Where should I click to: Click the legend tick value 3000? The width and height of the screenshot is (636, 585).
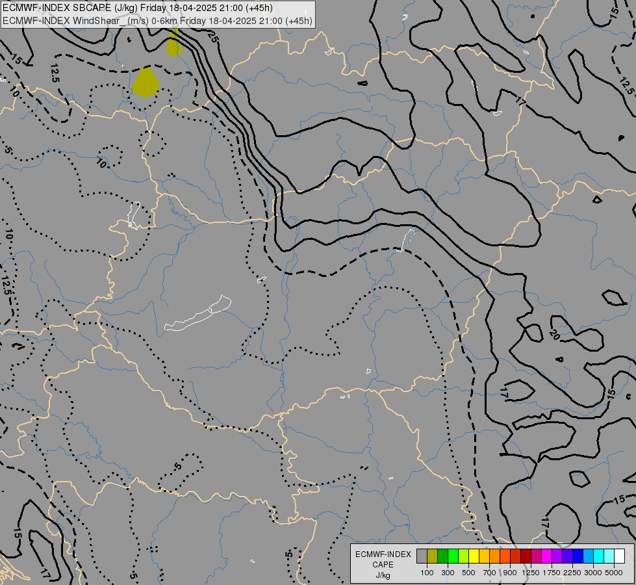pyautogui.click(x=593, y=573)
